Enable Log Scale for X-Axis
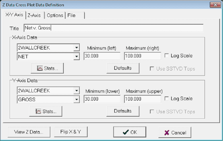223x141 pixels. [167, 56]
